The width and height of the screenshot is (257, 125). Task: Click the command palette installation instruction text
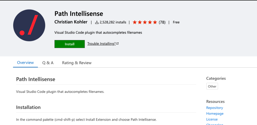[86, 120]
